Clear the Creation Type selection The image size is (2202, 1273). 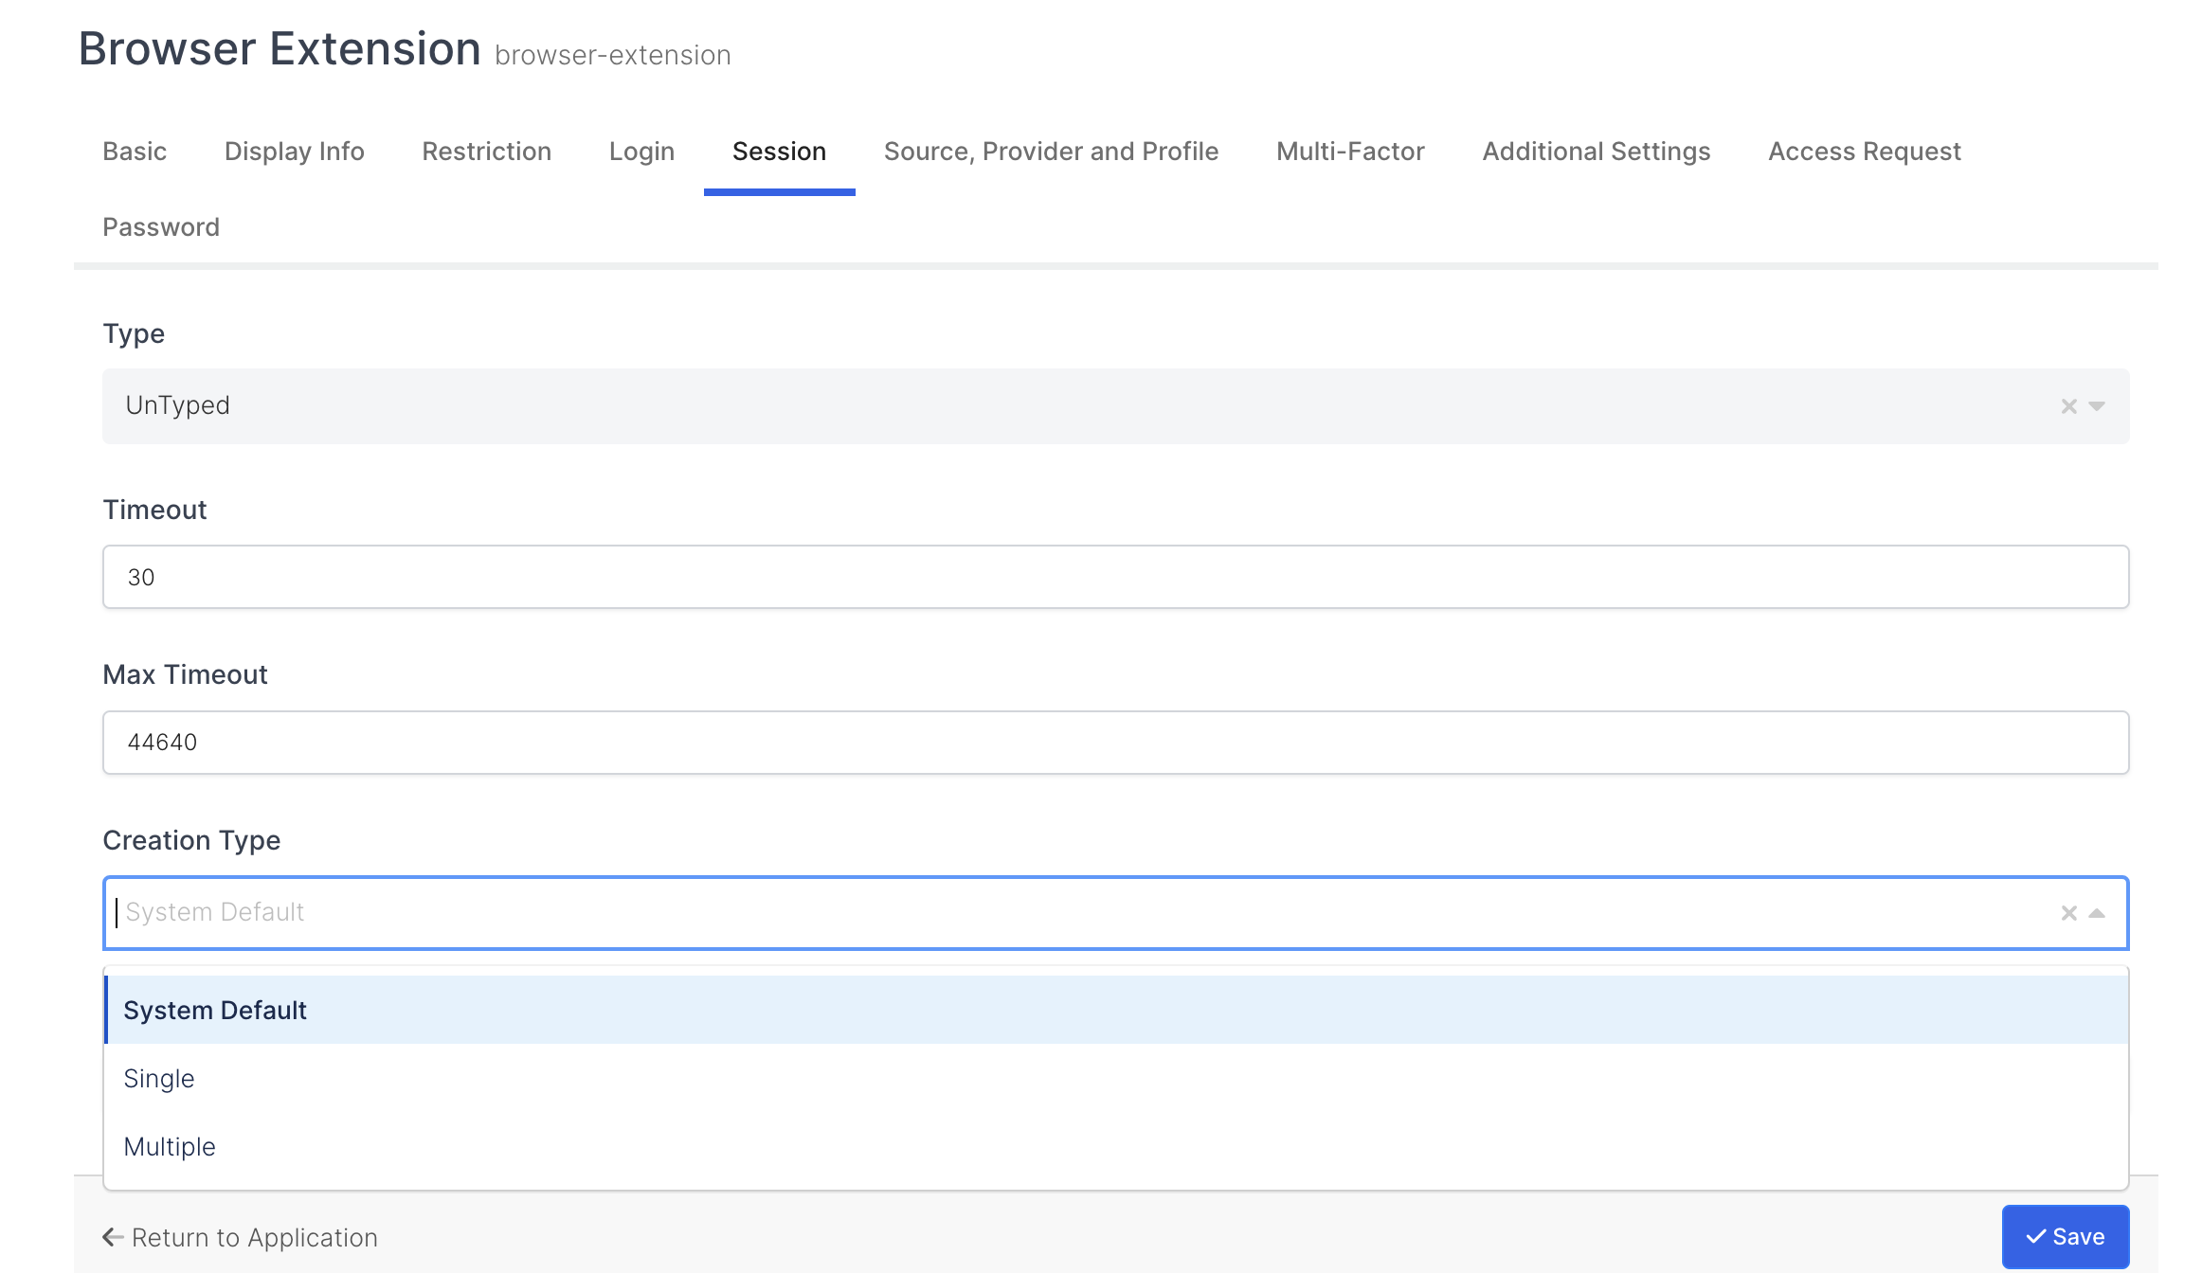click(2068, 913)
